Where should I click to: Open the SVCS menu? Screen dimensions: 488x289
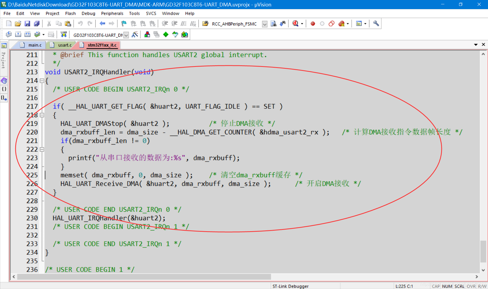[151, 13]
